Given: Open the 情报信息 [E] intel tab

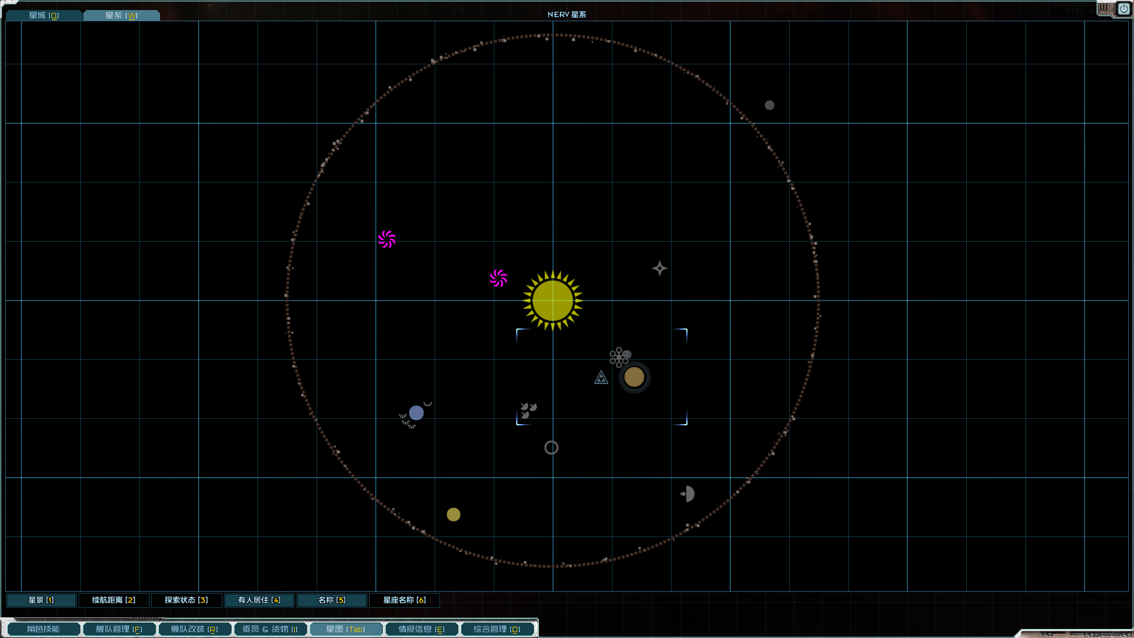Looking at the screenshot, I should pyautogui.click(x=421, y=629).
